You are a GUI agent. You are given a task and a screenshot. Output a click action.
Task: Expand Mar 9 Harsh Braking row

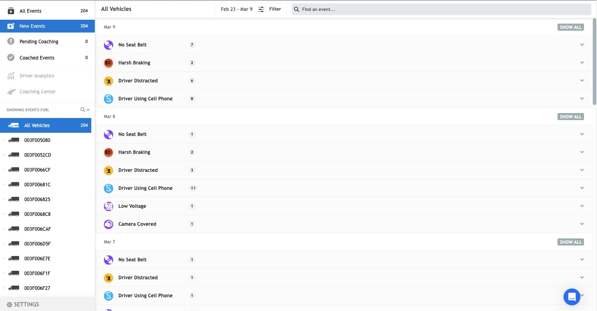pyautogui.click(x=582, y=63)
